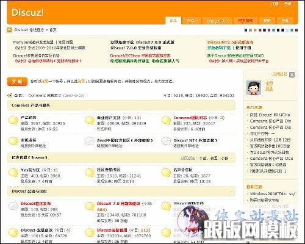This screenshot has height=244, width=305.
Task: Click the grey bubble icon beside Discuz! NT
Action: (166, 141)
